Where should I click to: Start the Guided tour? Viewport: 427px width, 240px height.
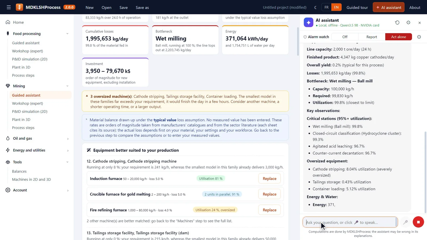(357, 7)
